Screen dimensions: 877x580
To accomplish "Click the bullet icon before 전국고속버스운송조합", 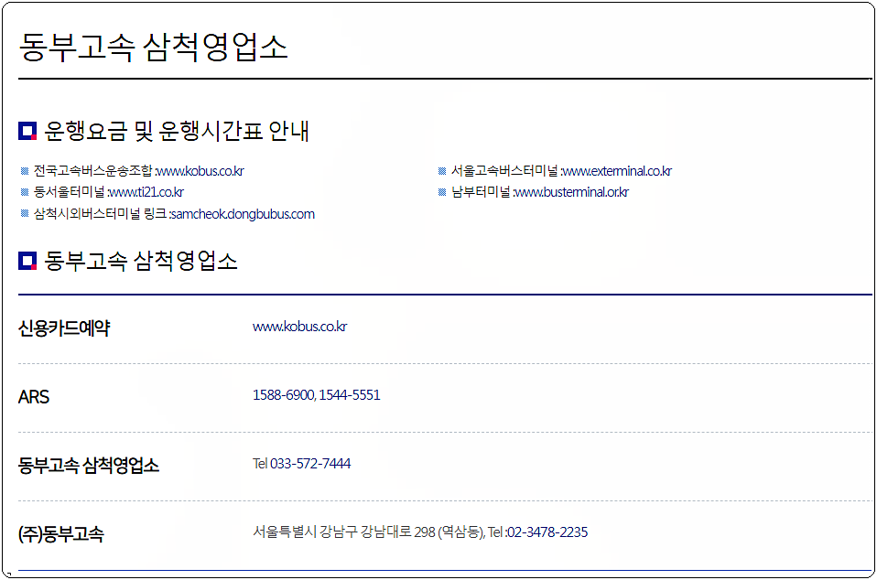I will 25,171.
